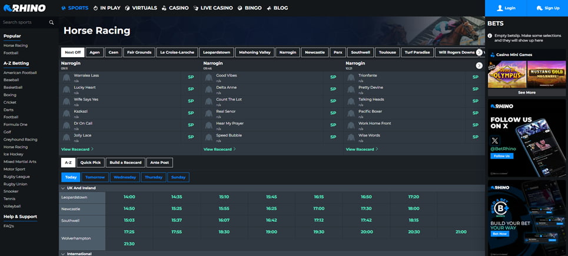This screenshot has height=256, width=568.
Task: Click the right arrow beside Narrogin race cards
Action: tap(479, 65)
